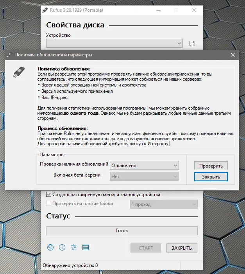Viewport: 245px width, 274px height.
Task: Click the Включая бета-версии label
Action: (77, 175)
